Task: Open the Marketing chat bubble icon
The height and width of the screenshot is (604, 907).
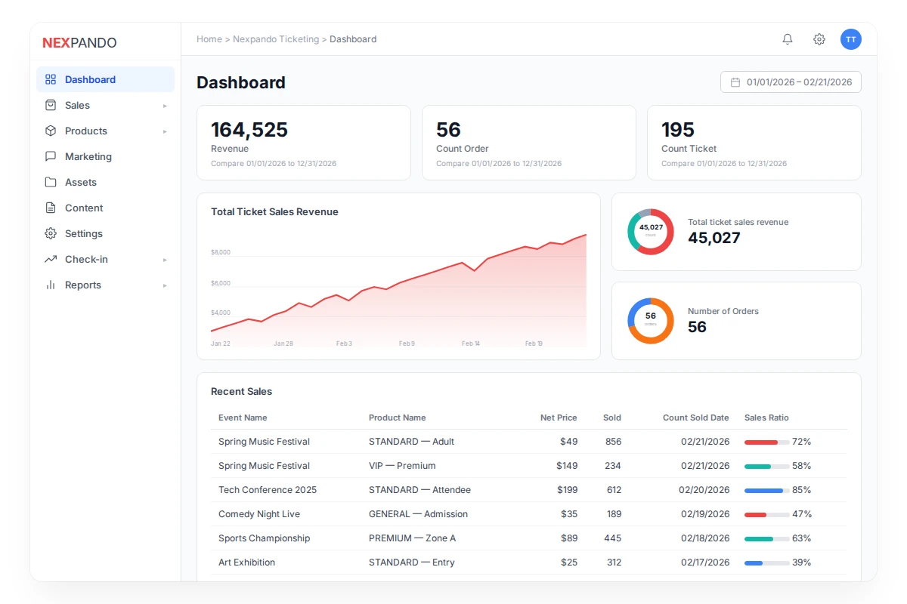Action: pyautogui.click(x=50, y=156)
